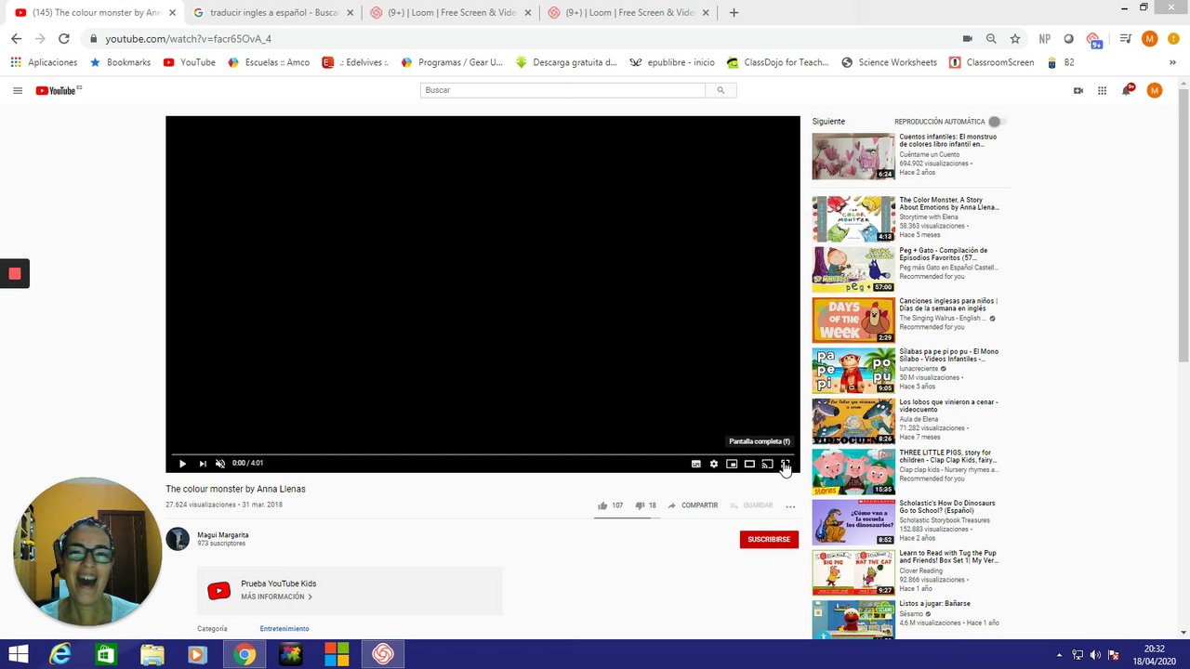Open THREE LITTLE PIGS video title
Image resolution: width=1190 pixels, height=669 pixels.
tap(947, 456)
